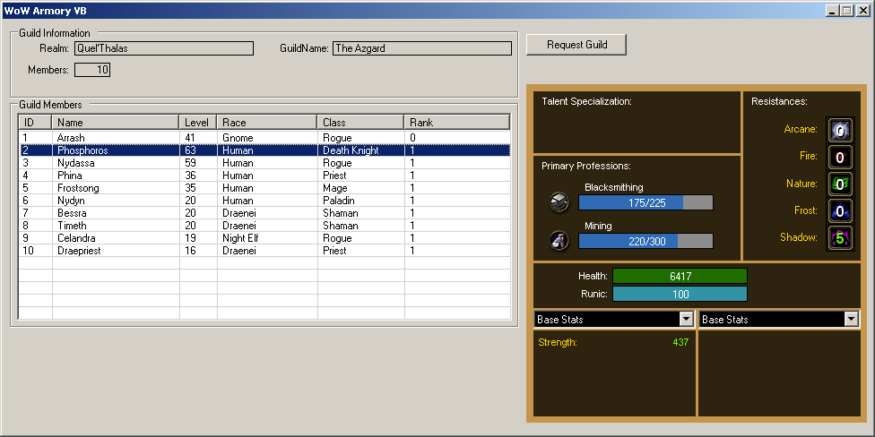The image size is (875, 437).
Task: Click the Blacksmithing profession icon
Action: 559,203
